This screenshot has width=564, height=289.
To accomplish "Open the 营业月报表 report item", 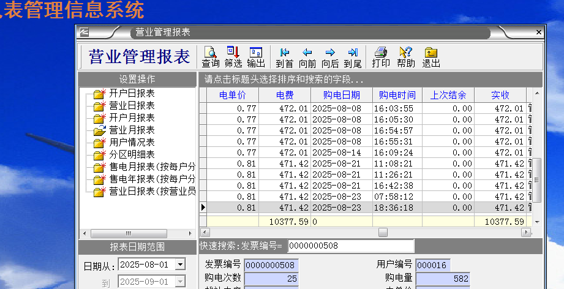I will [x=131, y=130].
